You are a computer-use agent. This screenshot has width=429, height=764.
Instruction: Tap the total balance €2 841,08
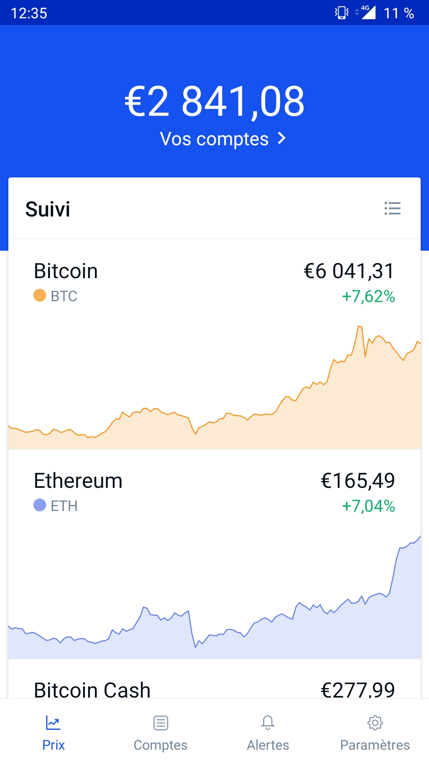tap(214, 102)
